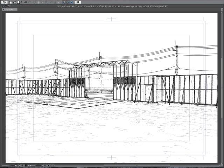Viewport: 224px width, 168px height.
Task: Click the Open file folder icon
Action: point(15,2)
